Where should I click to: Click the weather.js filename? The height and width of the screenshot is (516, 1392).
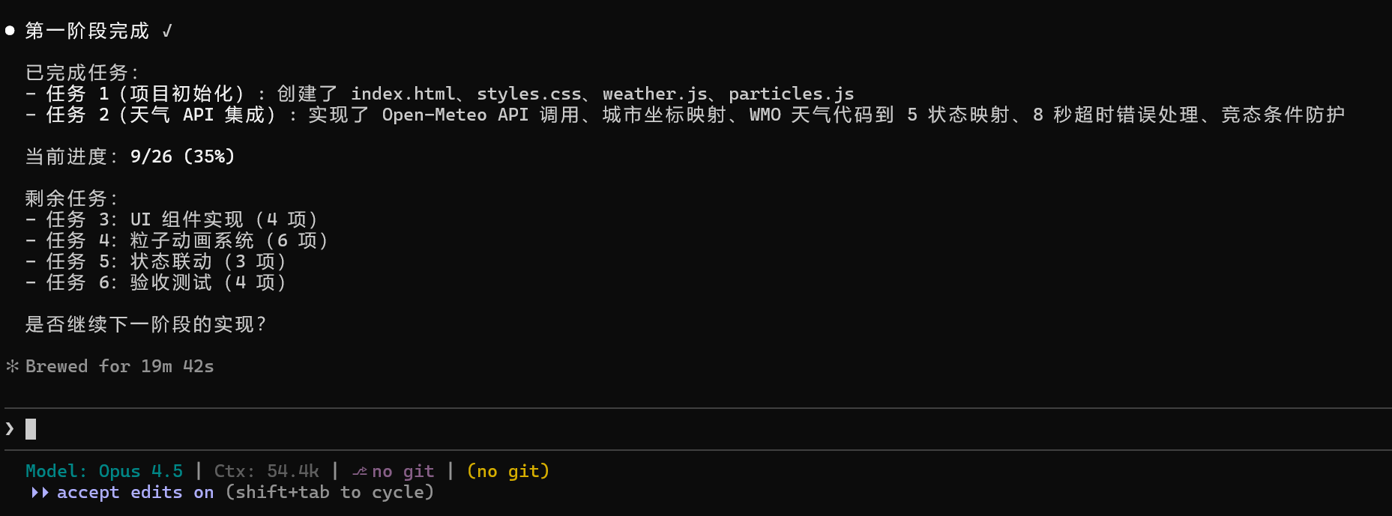pyautogui.click(x=654, y=94)
